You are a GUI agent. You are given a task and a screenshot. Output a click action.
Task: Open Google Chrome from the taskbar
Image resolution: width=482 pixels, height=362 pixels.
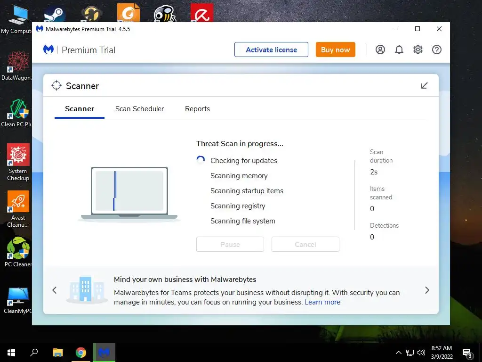81,353
